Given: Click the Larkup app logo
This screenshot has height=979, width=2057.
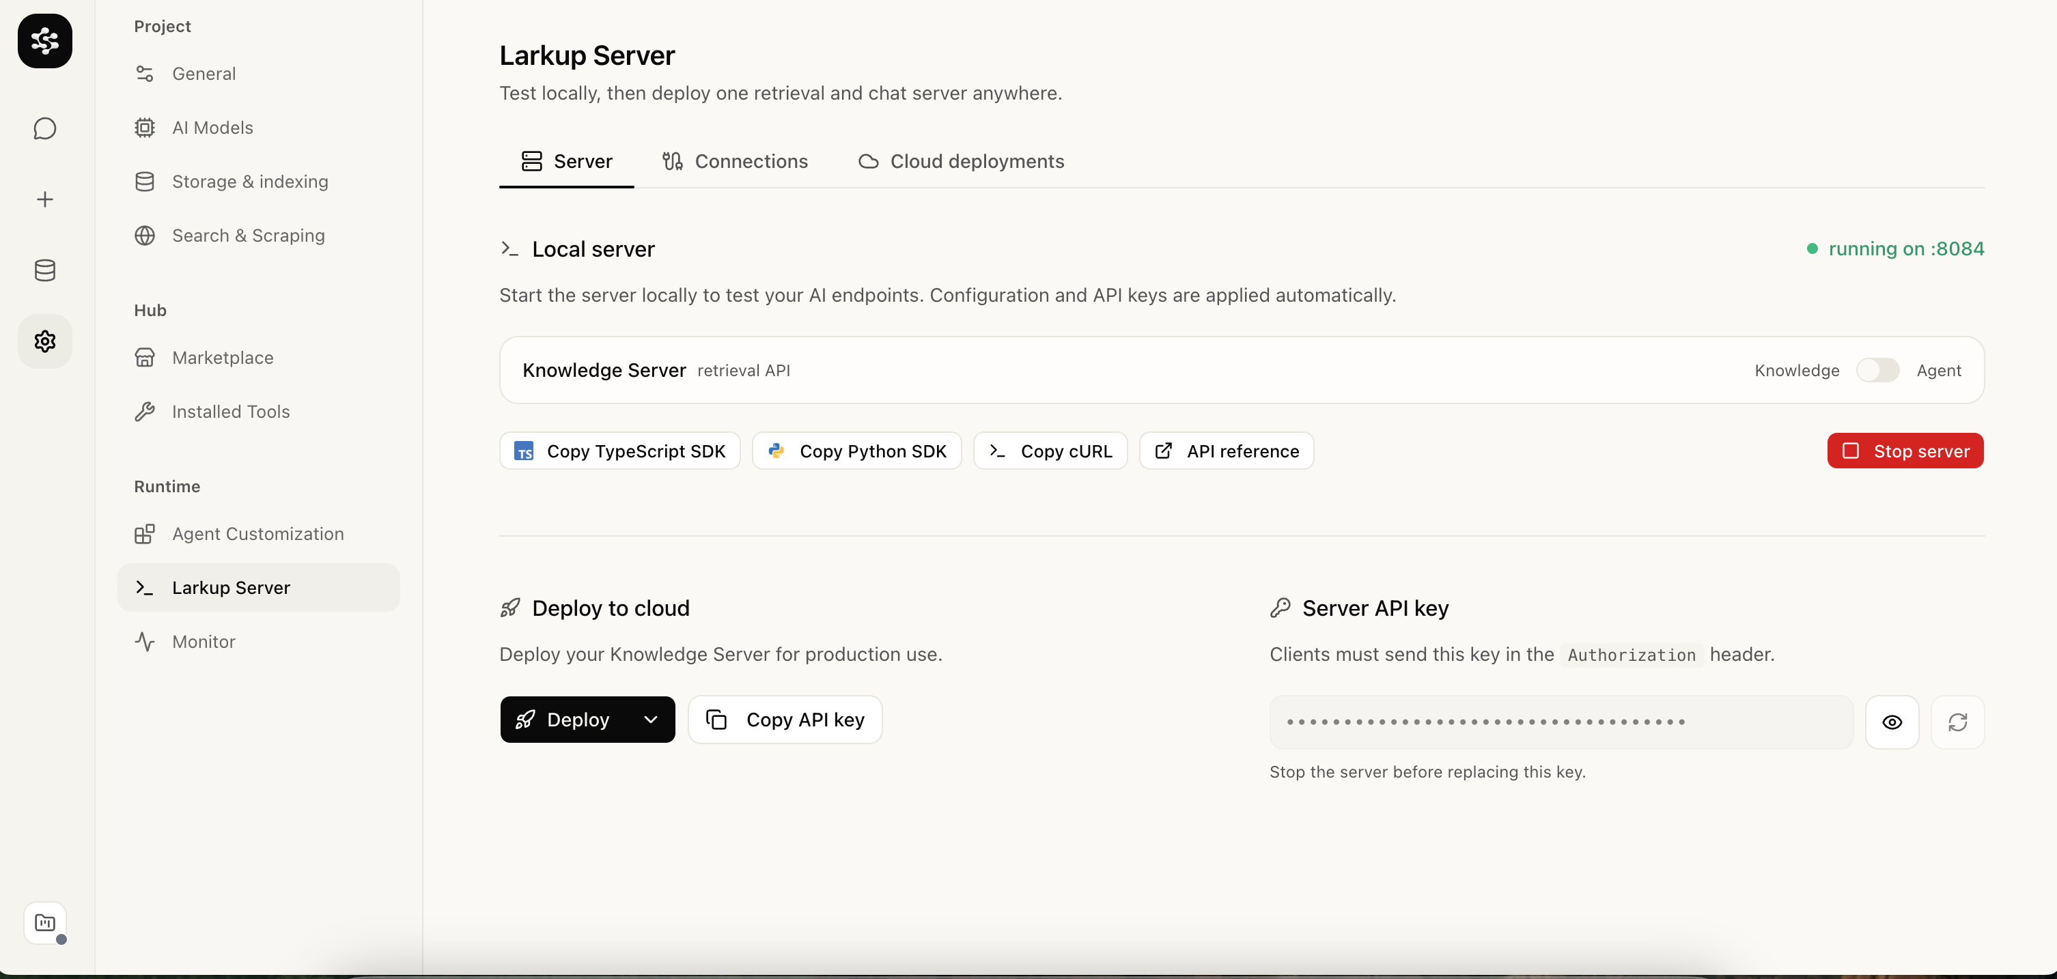Looking at the screenshot, I should [44, 41].
